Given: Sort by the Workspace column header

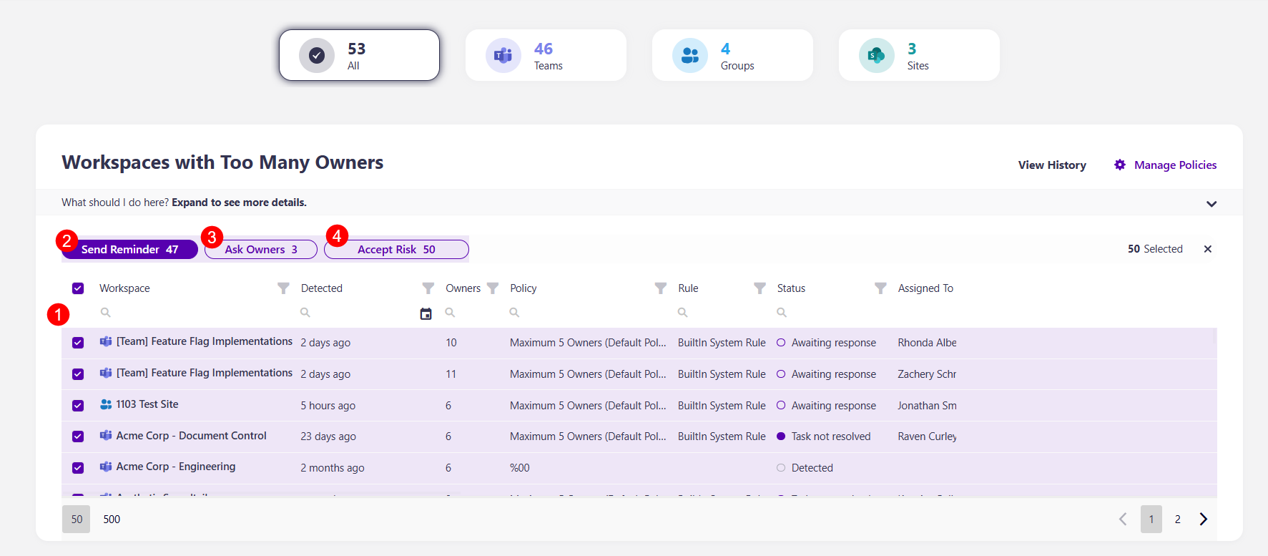Looking at the screenshot, I should coord(124,288).
